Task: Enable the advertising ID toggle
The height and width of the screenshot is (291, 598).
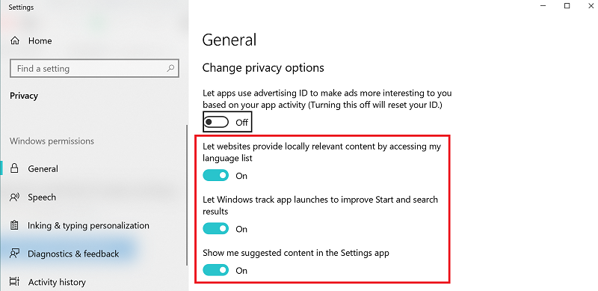Action: click(216, 122)
